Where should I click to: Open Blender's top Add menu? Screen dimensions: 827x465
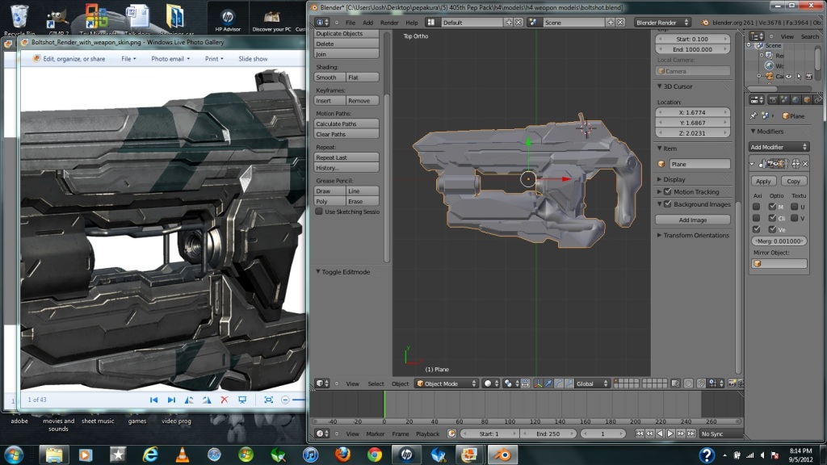[367, 23]
